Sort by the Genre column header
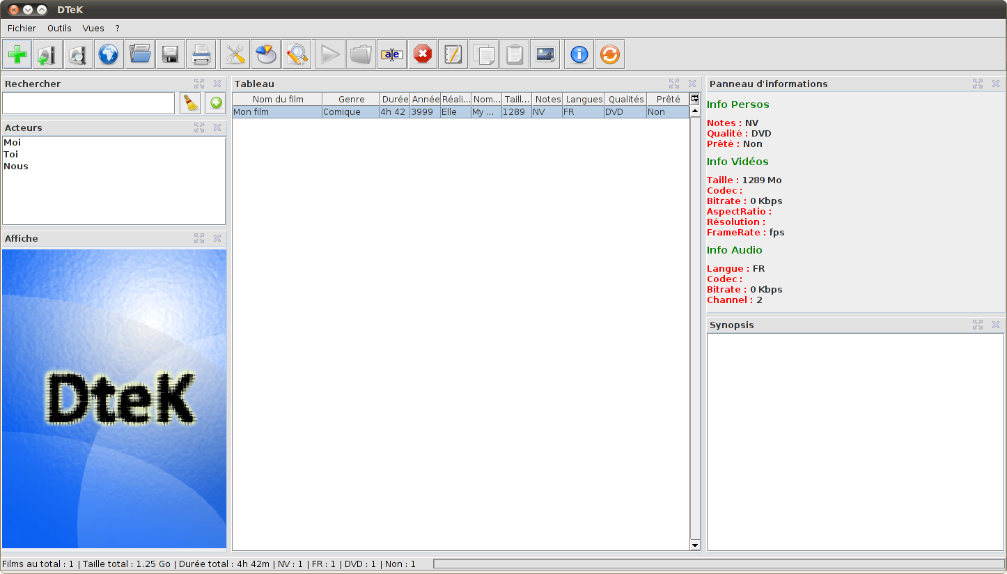This screenshot has width=1007, height=574. [351, 99]
